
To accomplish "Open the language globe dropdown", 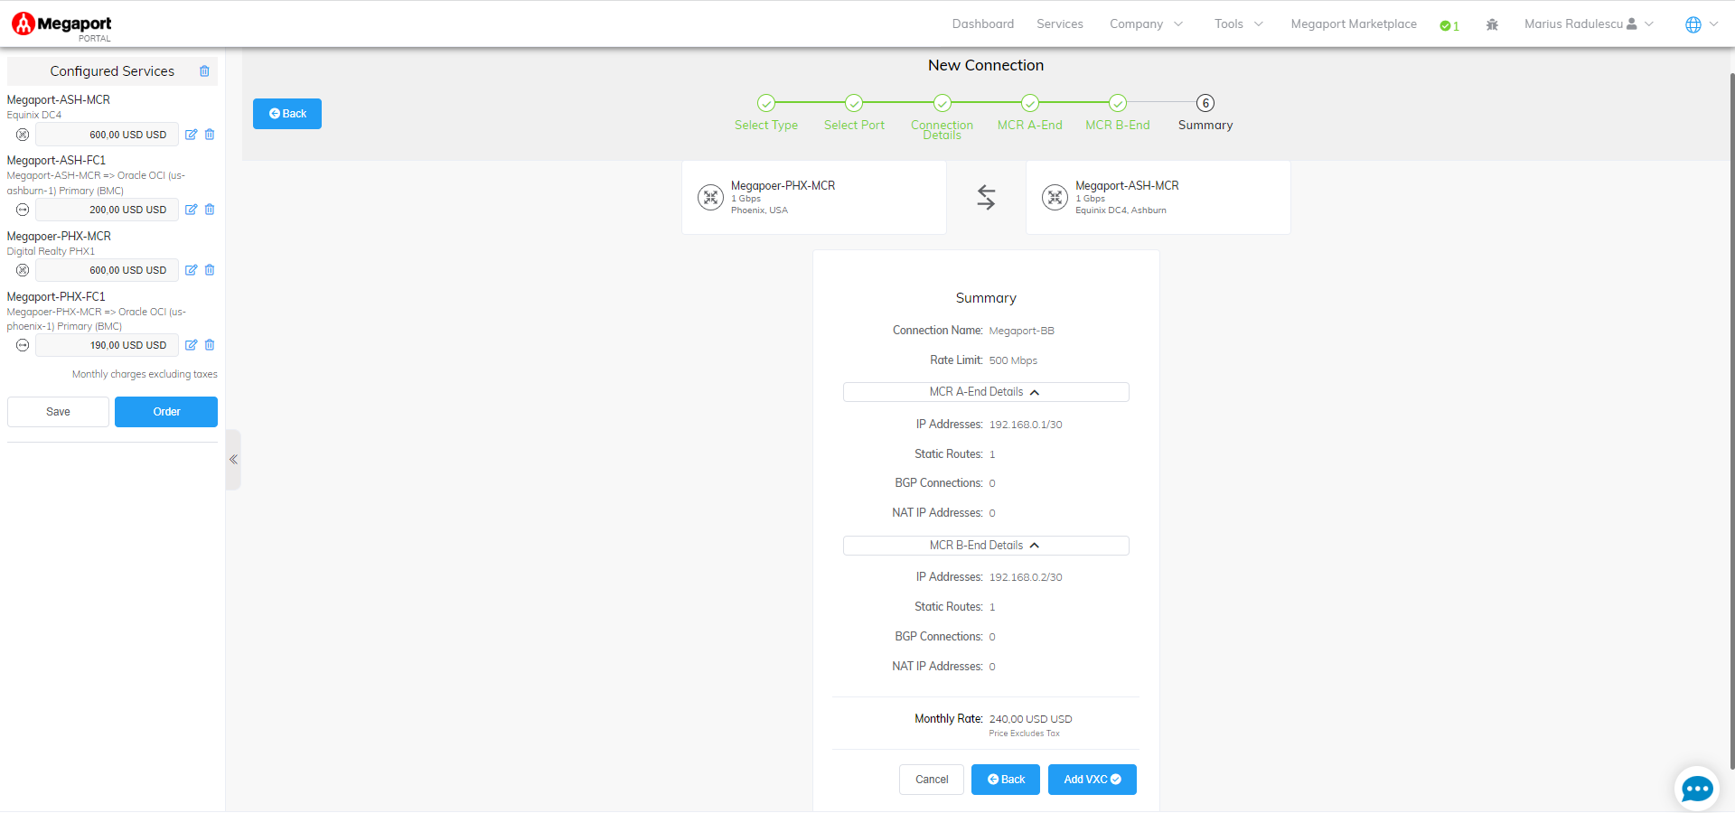I will 1702,24.
